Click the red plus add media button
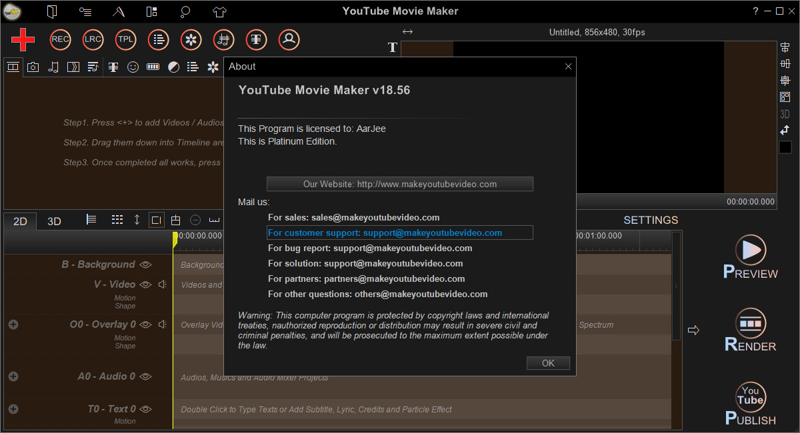The height and width of the screenshot is (433, 800). (23, 40)
